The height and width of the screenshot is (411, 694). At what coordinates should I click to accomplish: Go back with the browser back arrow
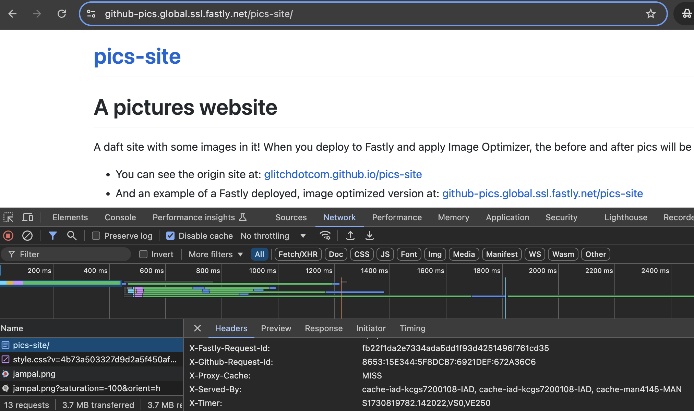point(13,14)
